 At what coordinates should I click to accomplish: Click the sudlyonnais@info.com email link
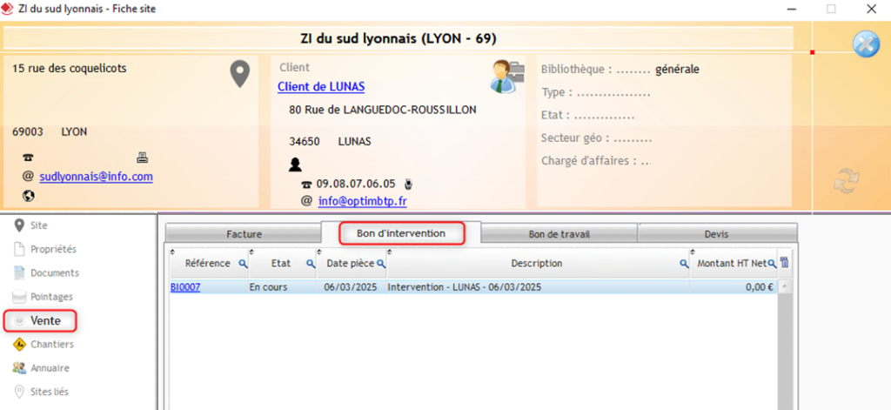point(96,177)
